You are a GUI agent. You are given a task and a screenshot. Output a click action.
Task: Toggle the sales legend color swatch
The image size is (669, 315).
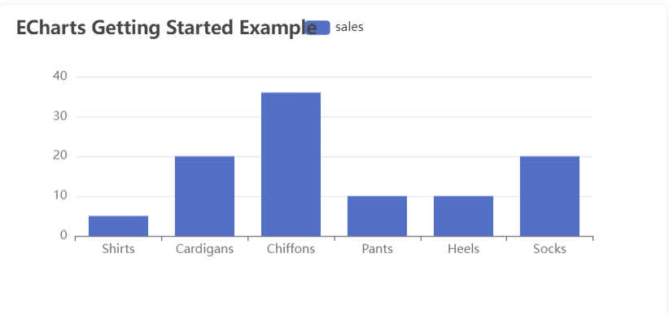[318, 28]
